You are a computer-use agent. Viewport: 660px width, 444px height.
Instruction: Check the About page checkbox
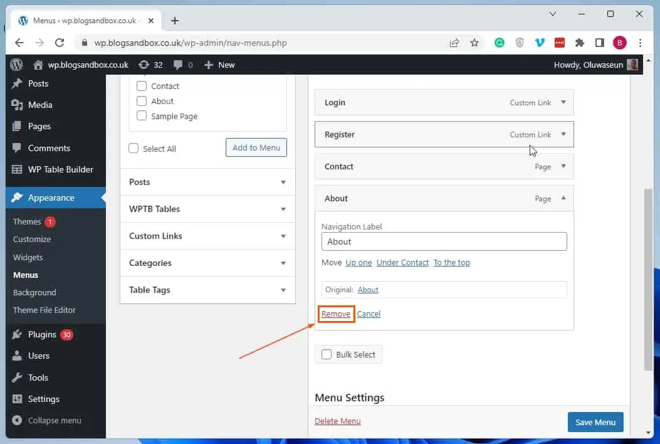(x=142, y=101)
